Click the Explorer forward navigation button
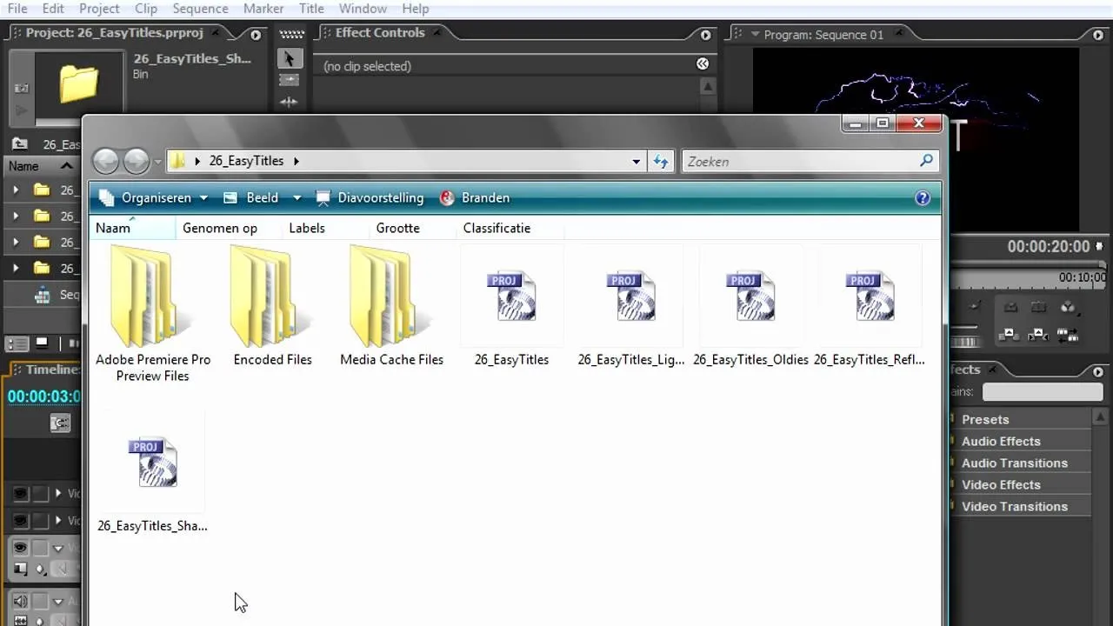This screenshot has width=1113, height=626. [x=137, y=161]
